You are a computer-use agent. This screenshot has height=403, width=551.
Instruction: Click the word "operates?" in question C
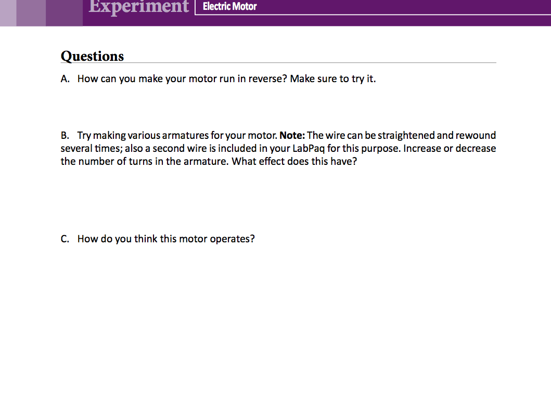[232, 239]
